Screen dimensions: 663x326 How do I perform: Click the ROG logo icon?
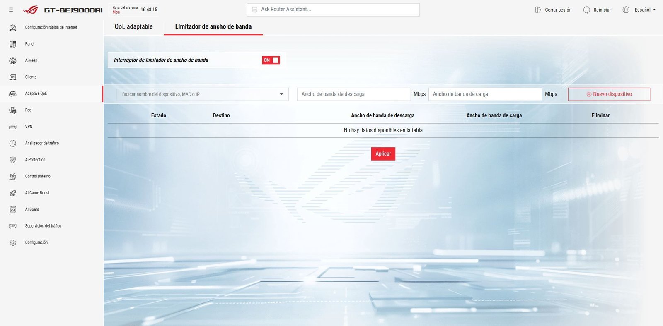tap(30, 10)
